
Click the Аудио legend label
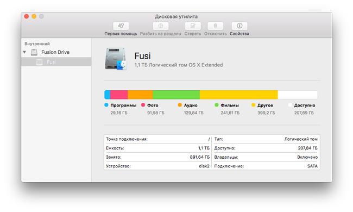pos(191,105)
